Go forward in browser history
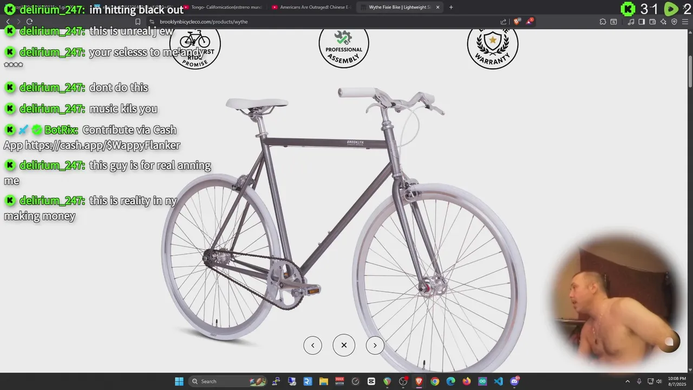Screen dimensions: 693x390 18,22
